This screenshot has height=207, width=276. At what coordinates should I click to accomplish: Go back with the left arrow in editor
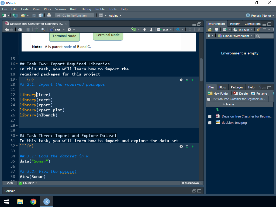7,30
